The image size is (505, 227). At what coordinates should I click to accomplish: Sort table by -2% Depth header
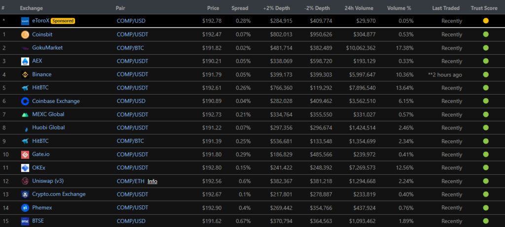317,8
